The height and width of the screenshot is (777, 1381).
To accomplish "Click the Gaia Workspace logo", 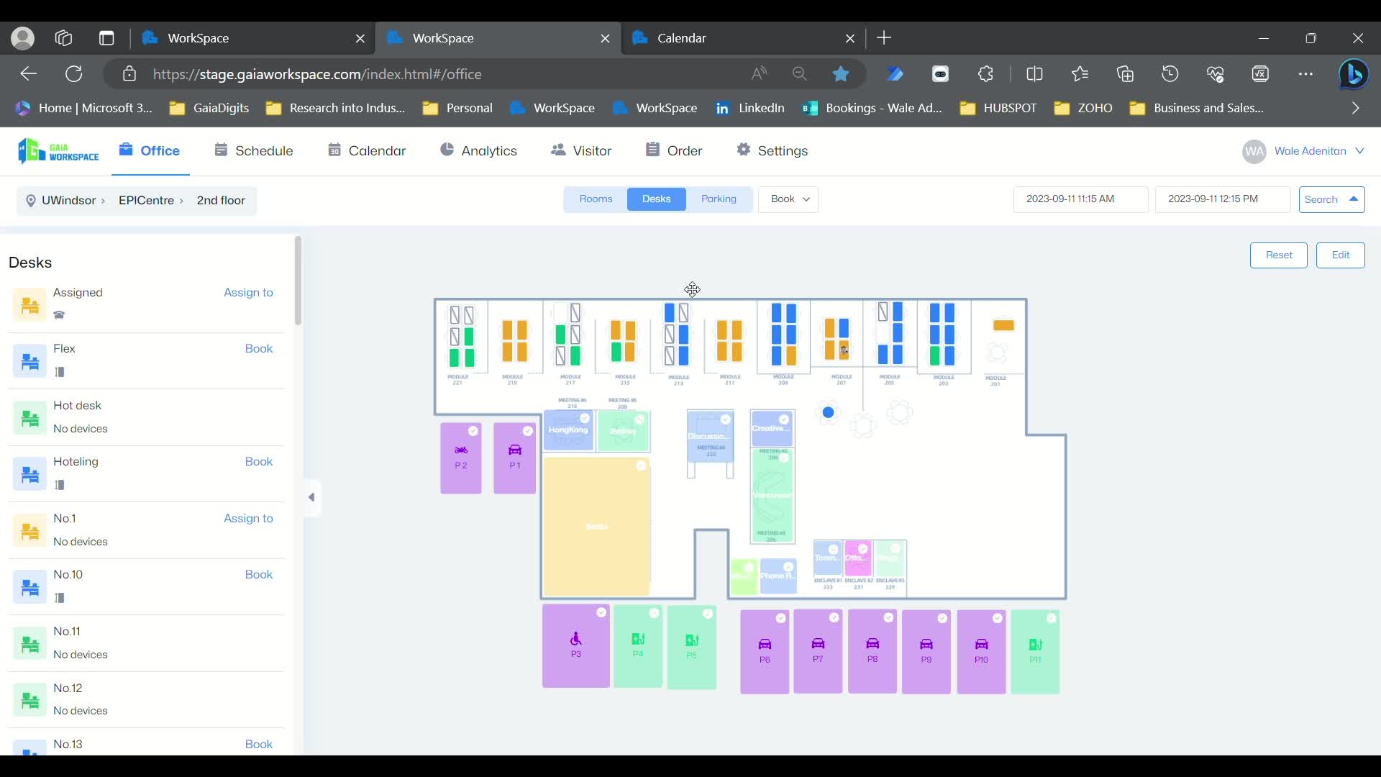I will pyautogui.click(x=58, y=151).
